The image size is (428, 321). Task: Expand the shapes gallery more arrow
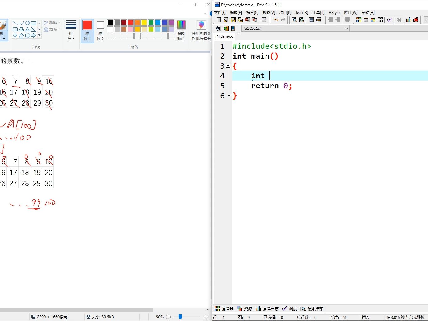pos(39,35)
